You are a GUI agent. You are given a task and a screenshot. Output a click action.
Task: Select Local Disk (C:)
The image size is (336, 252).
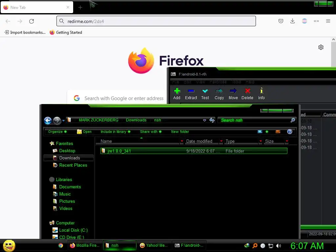73,230
